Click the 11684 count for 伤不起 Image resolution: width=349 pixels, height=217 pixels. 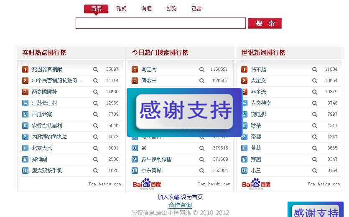coord(331,69)
